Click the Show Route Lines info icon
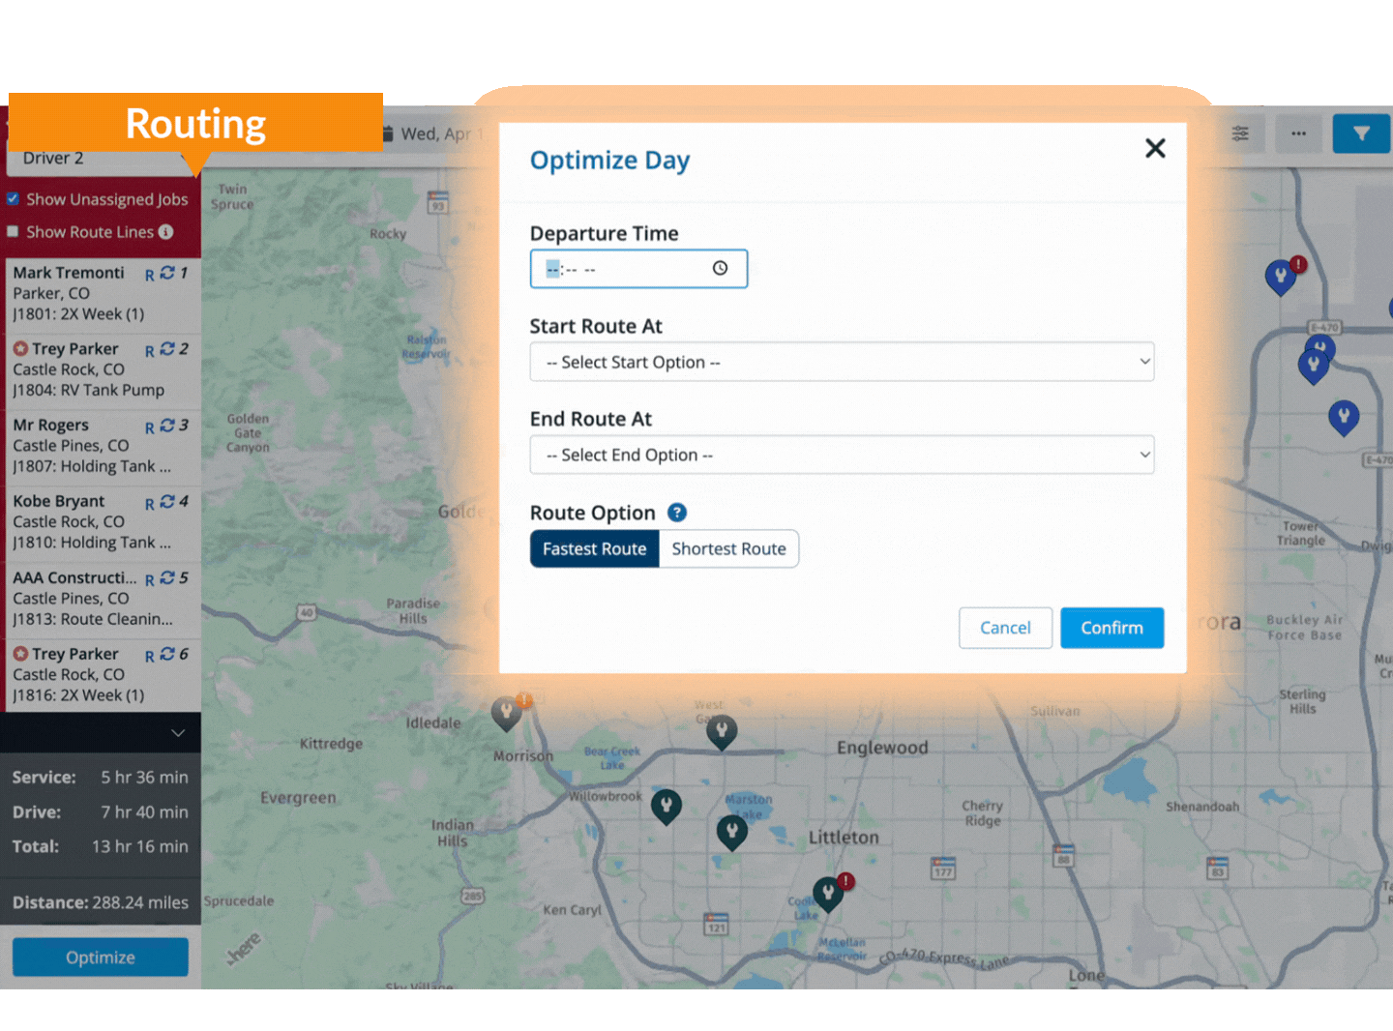1393x1031 pixels. tap(166, 232)
